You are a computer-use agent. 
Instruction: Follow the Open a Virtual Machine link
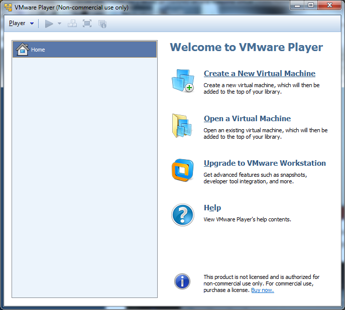tap(247, 119)
